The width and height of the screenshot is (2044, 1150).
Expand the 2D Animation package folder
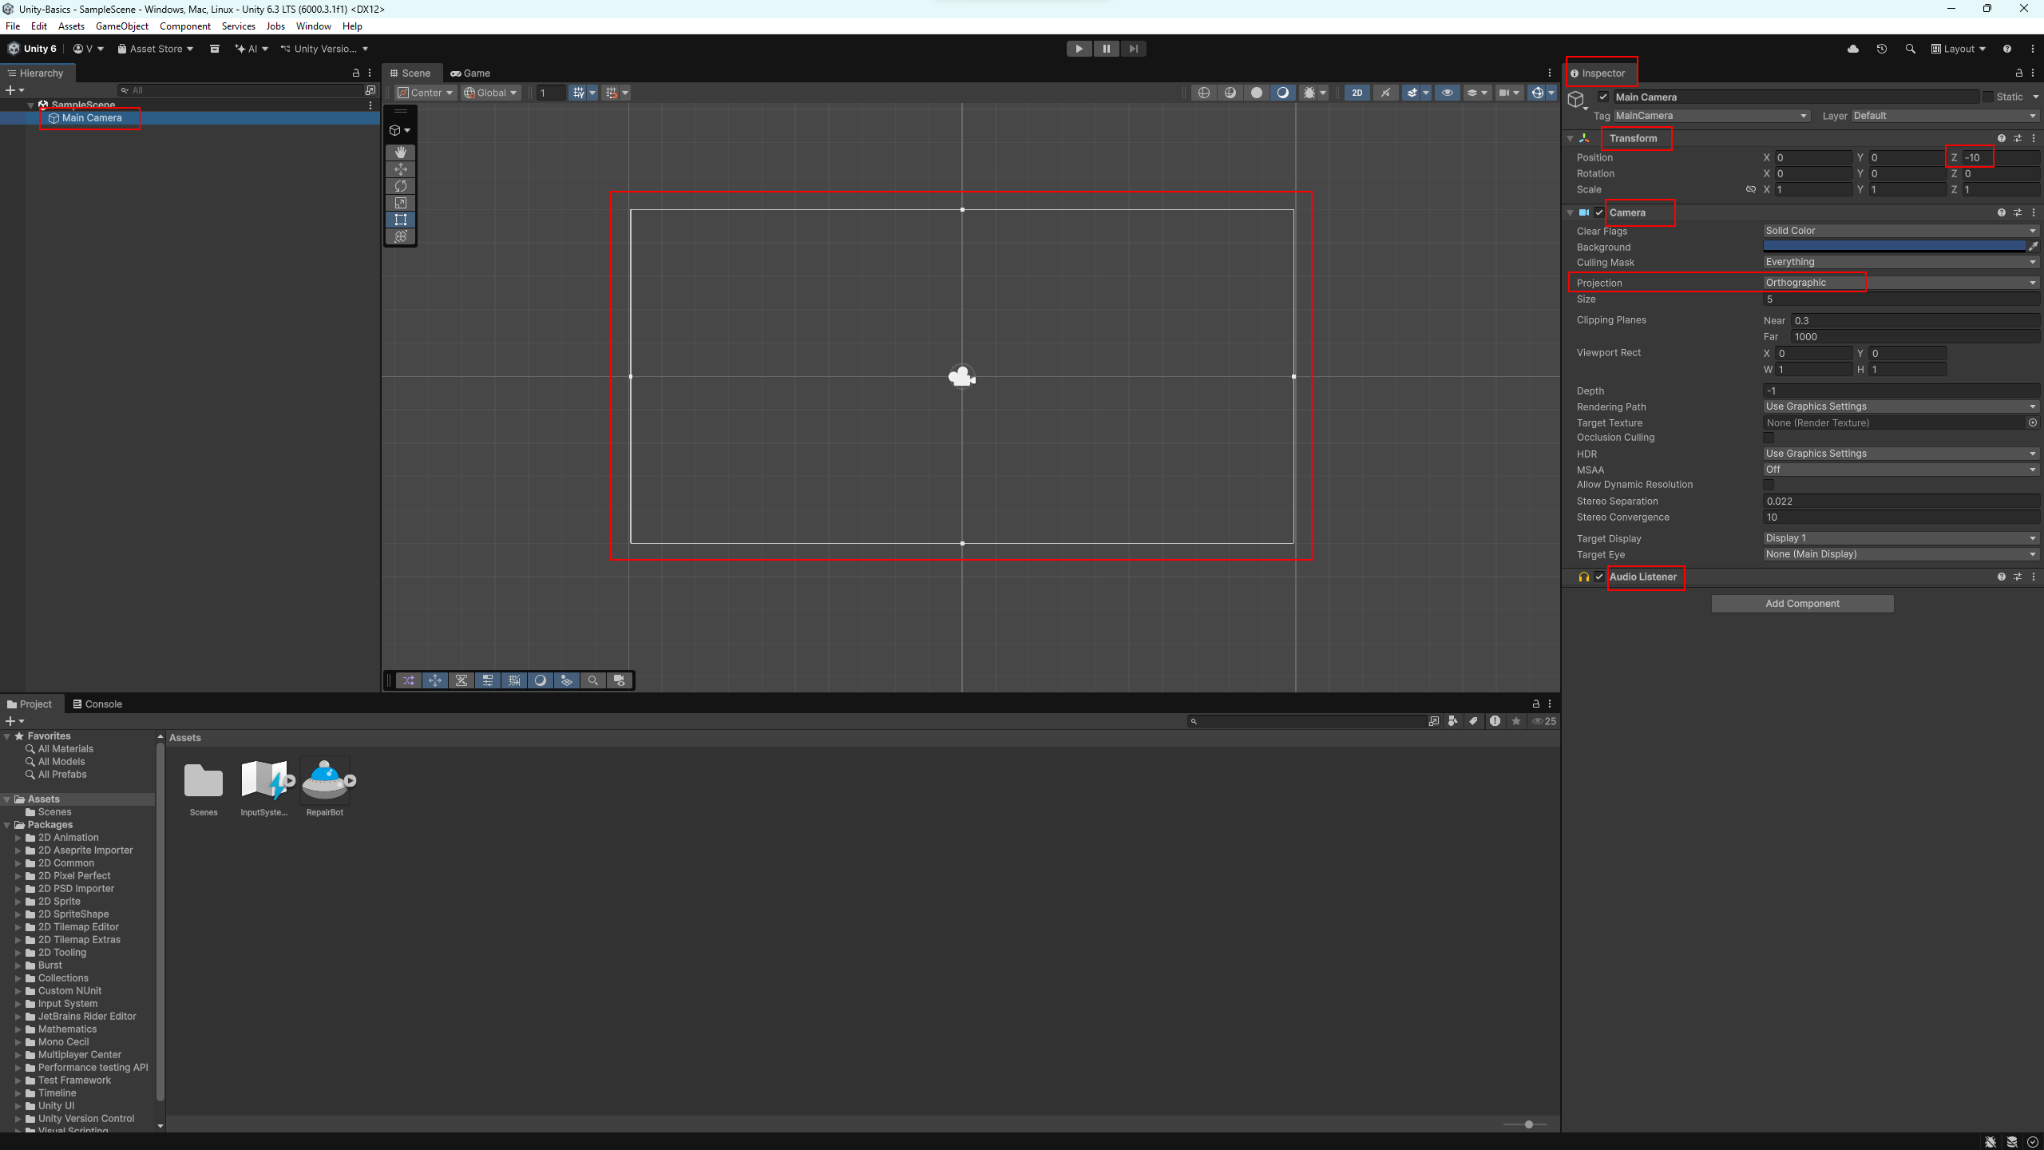click(18, 838)
